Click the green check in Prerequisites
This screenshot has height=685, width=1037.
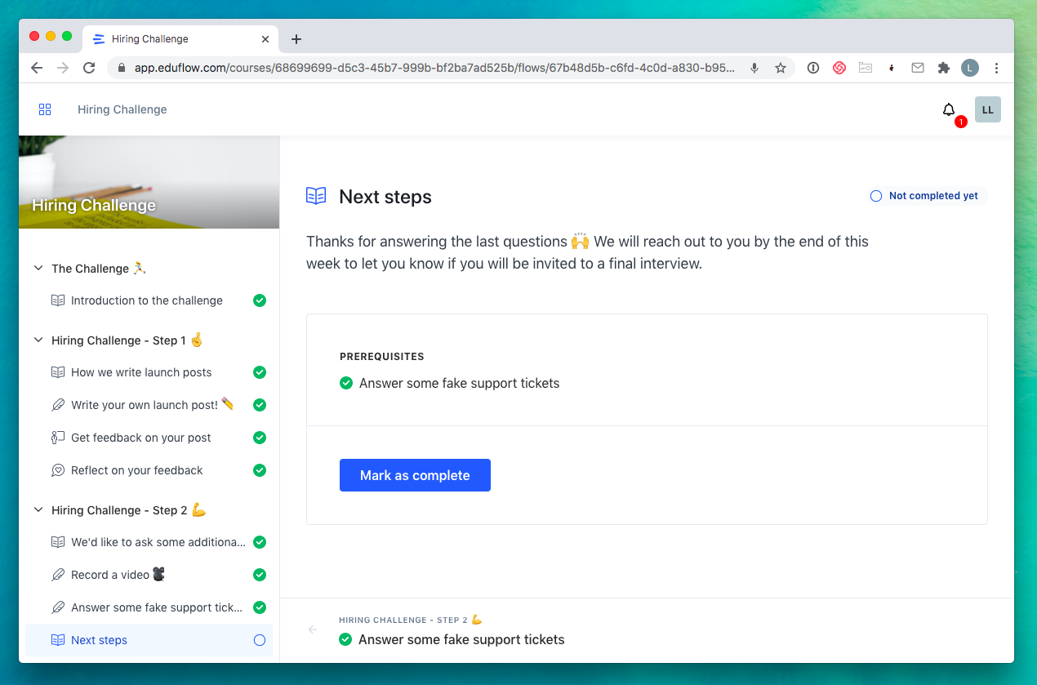coord(346,383)
